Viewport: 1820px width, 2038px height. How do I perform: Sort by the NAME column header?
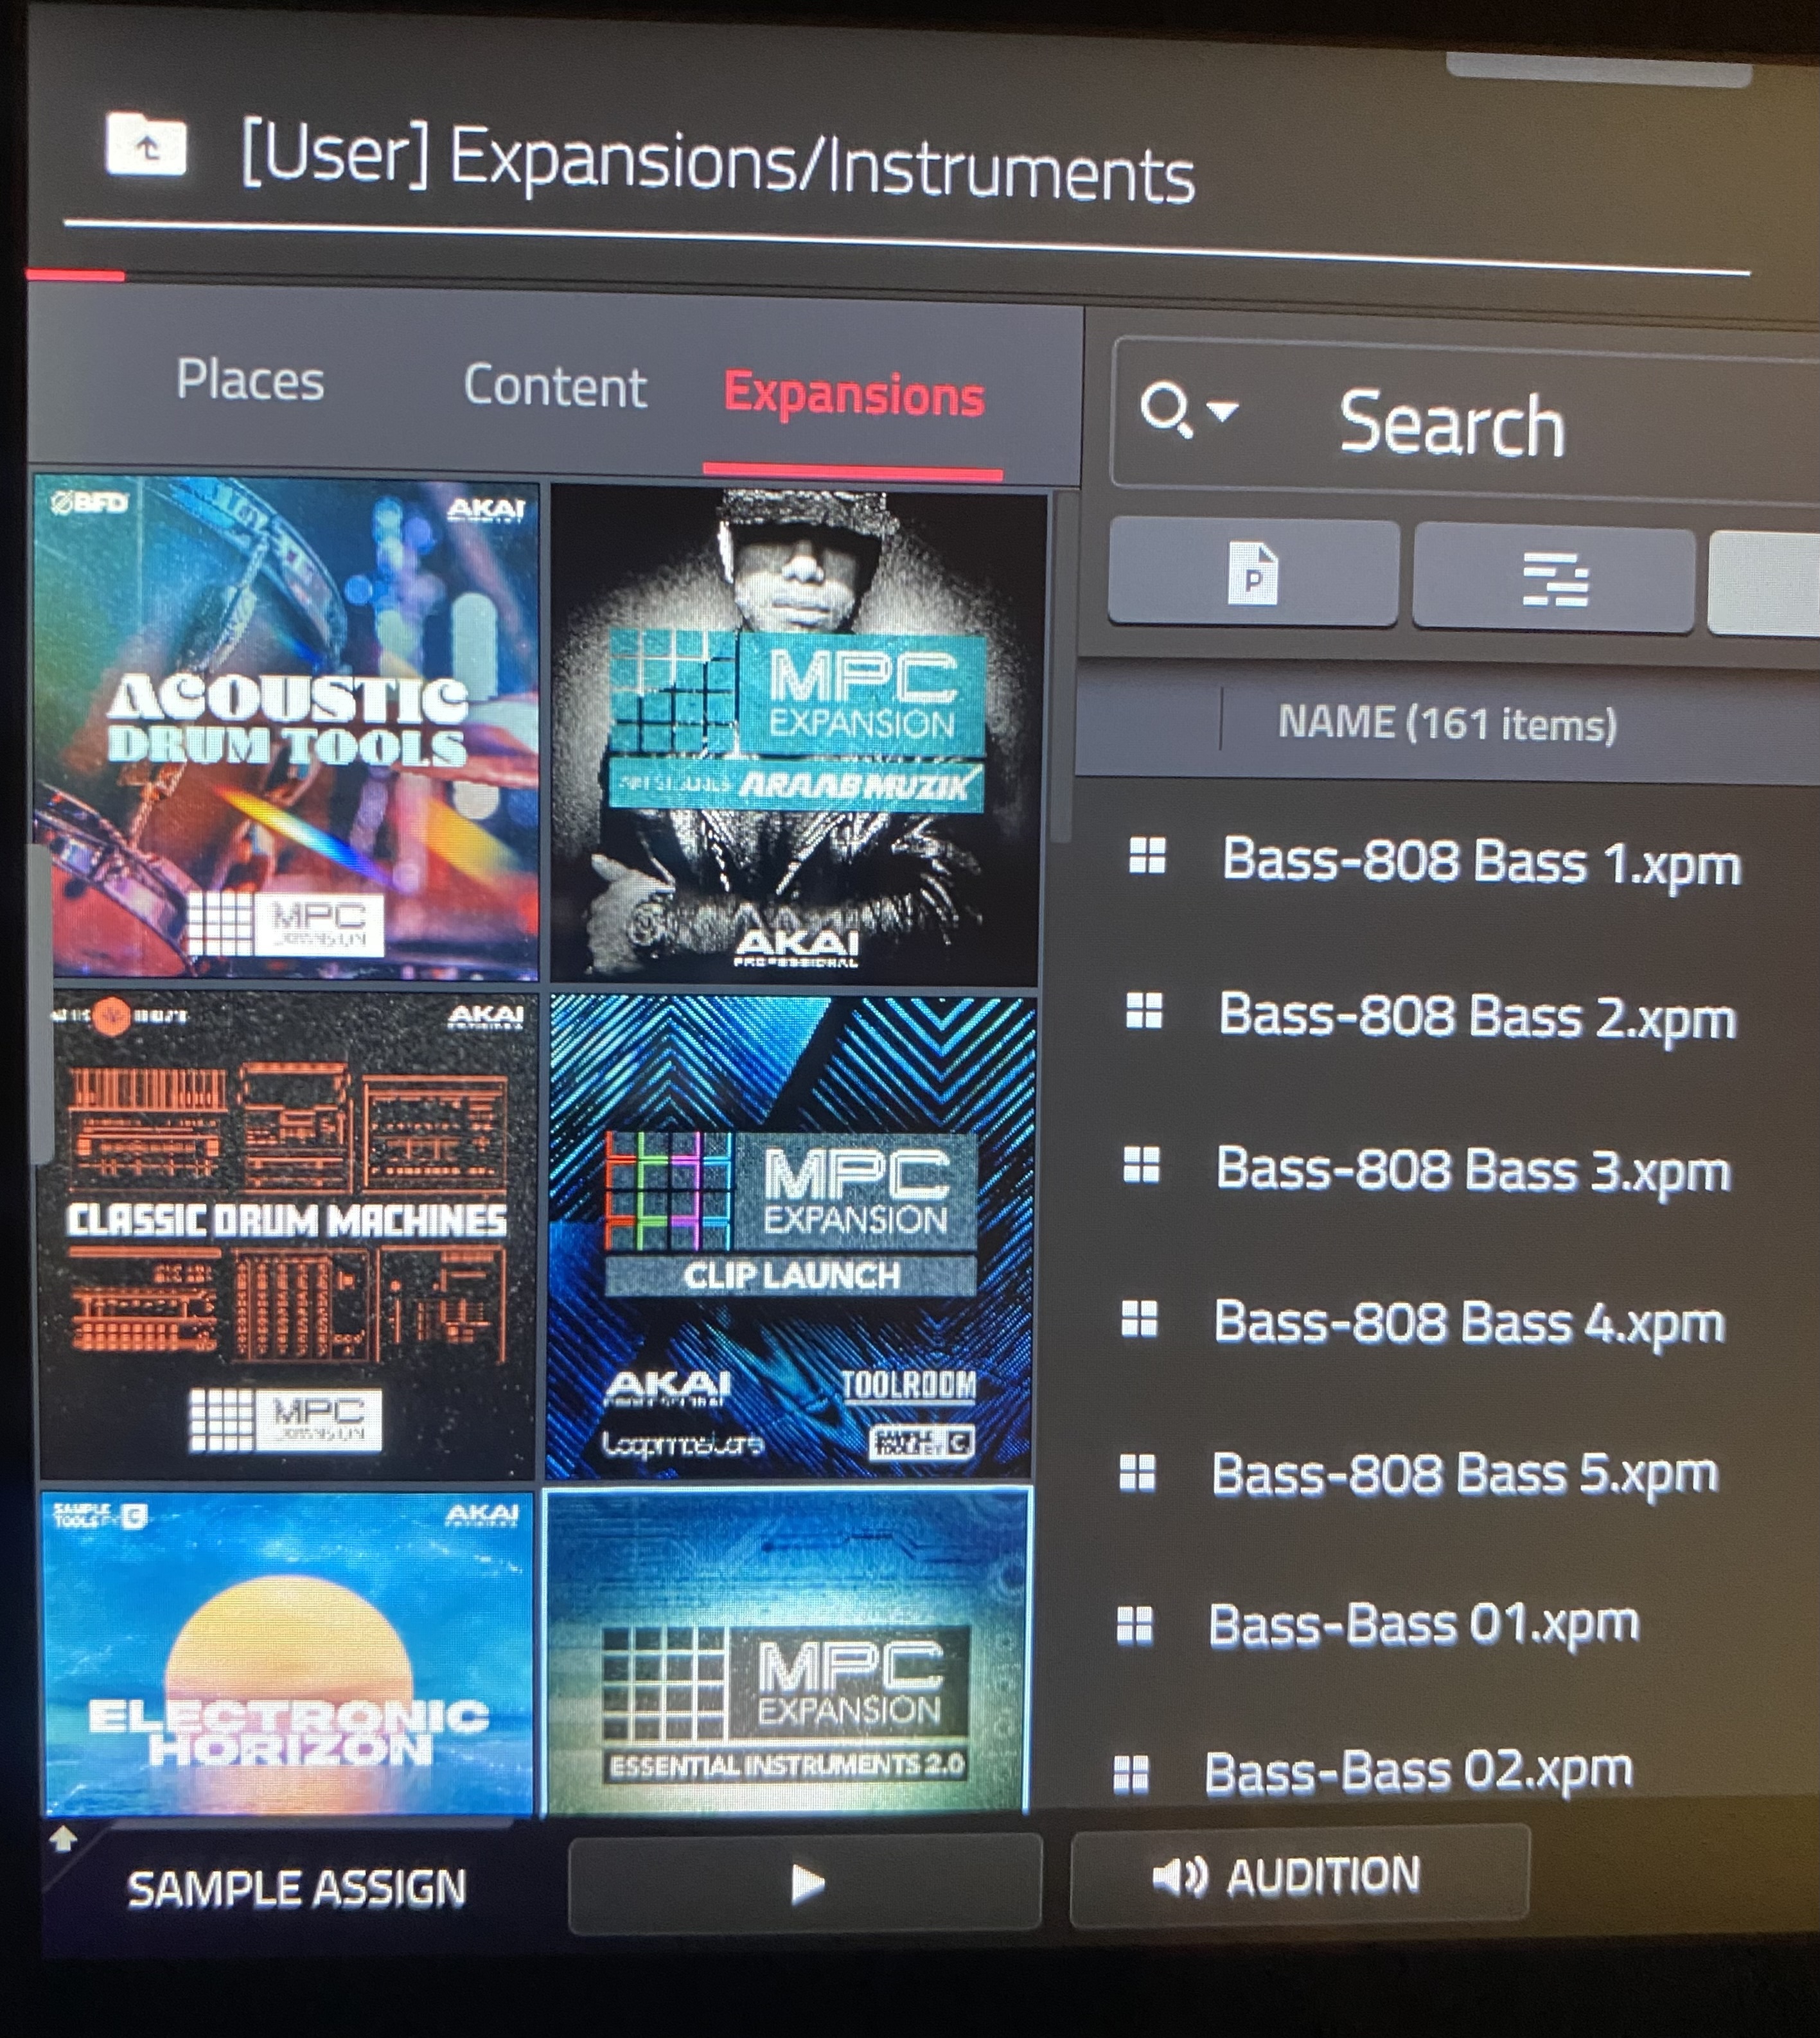1447,722
